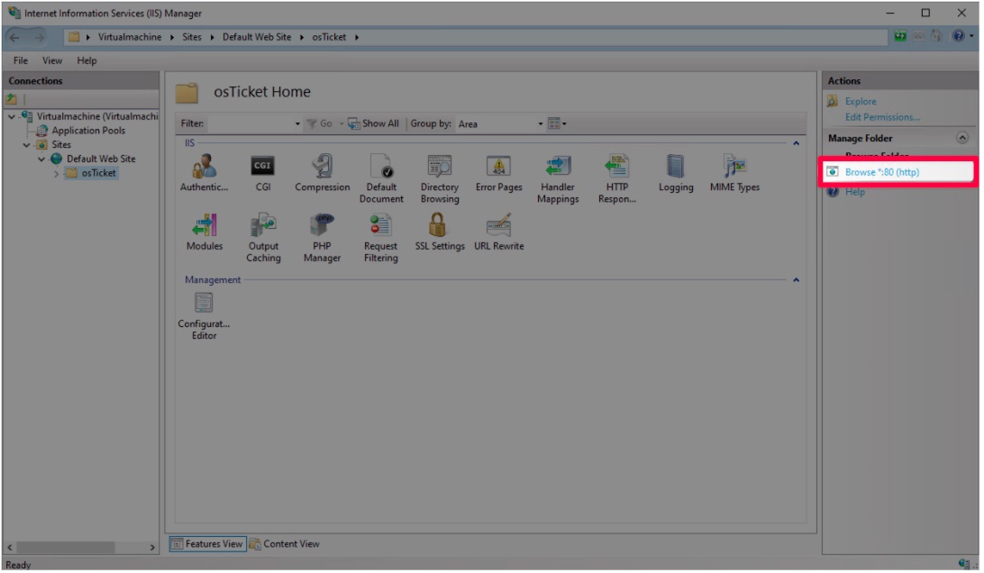984x573 pixels.
Task: Click the refresh page icon in address bar
Action: coord(900,36)
